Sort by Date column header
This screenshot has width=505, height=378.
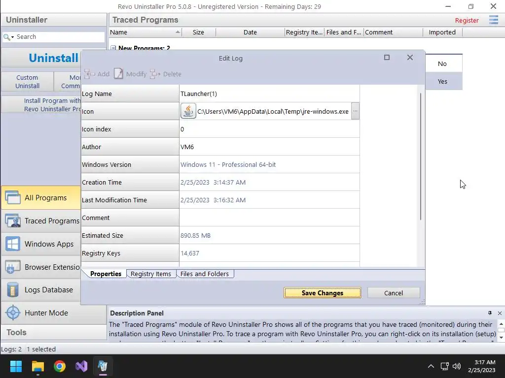pos(250,32)
